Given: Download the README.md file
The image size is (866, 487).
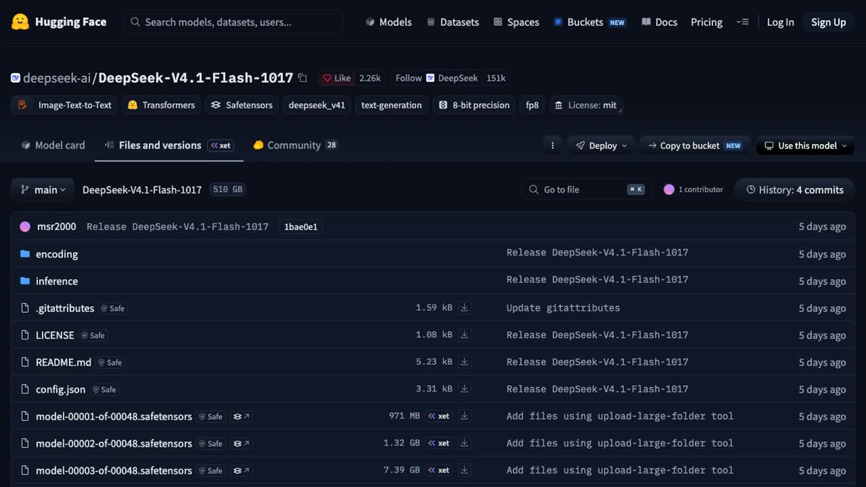Looking at the screenshot, I should click(x=464, y=361).
